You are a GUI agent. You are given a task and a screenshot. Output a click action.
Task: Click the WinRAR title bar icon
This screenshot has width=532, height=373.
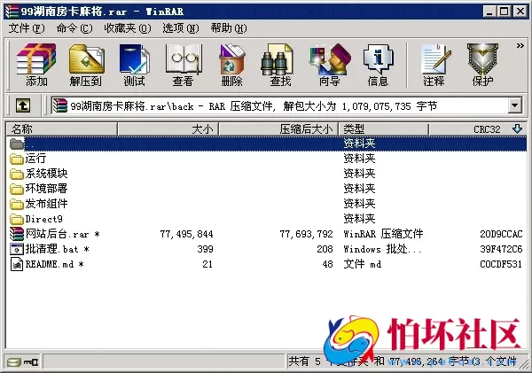point(12,12)
